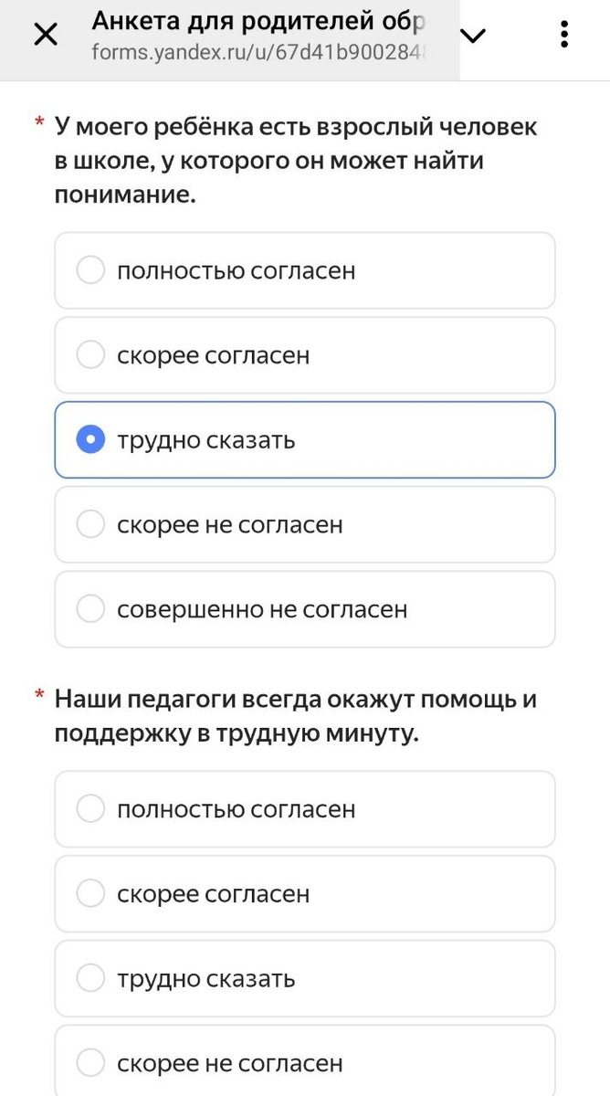
Task: Tap the 'полностью согласен' answer card below teachers question
Action: (305, 808)
